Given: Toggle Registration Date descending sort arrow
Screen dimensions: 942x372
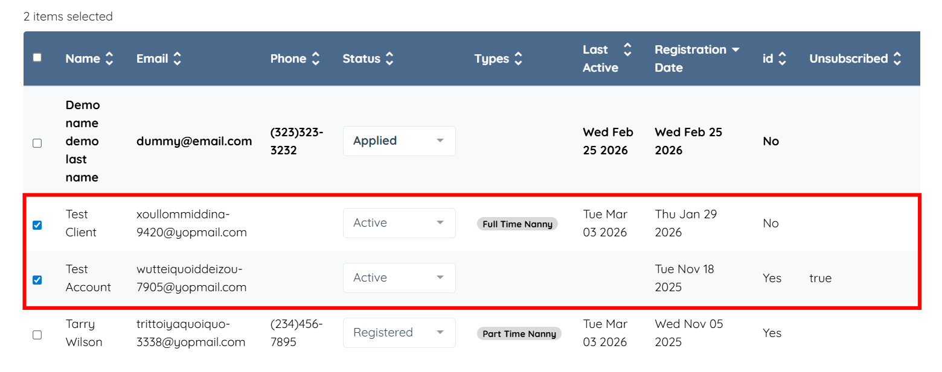Looking at the screenshot, I should click(735, 49).
